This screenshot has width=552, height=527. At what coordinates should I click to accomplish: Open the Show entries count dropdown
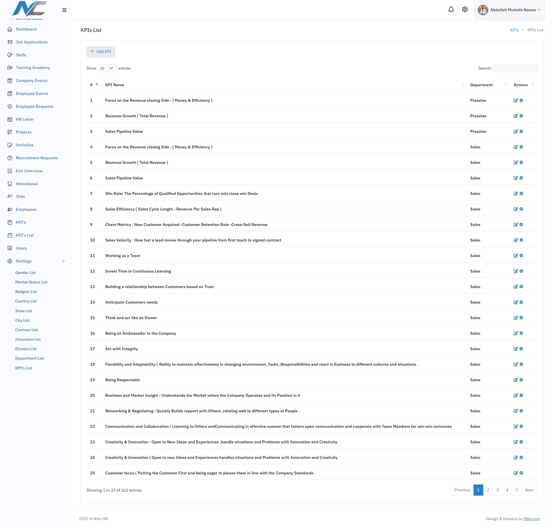click(x=107, y=68)
